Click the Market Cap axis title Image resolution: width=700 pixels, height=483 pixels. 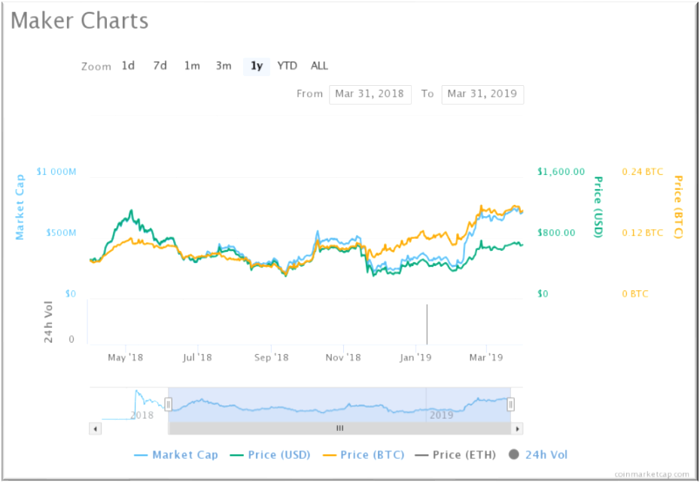(20, 207)
